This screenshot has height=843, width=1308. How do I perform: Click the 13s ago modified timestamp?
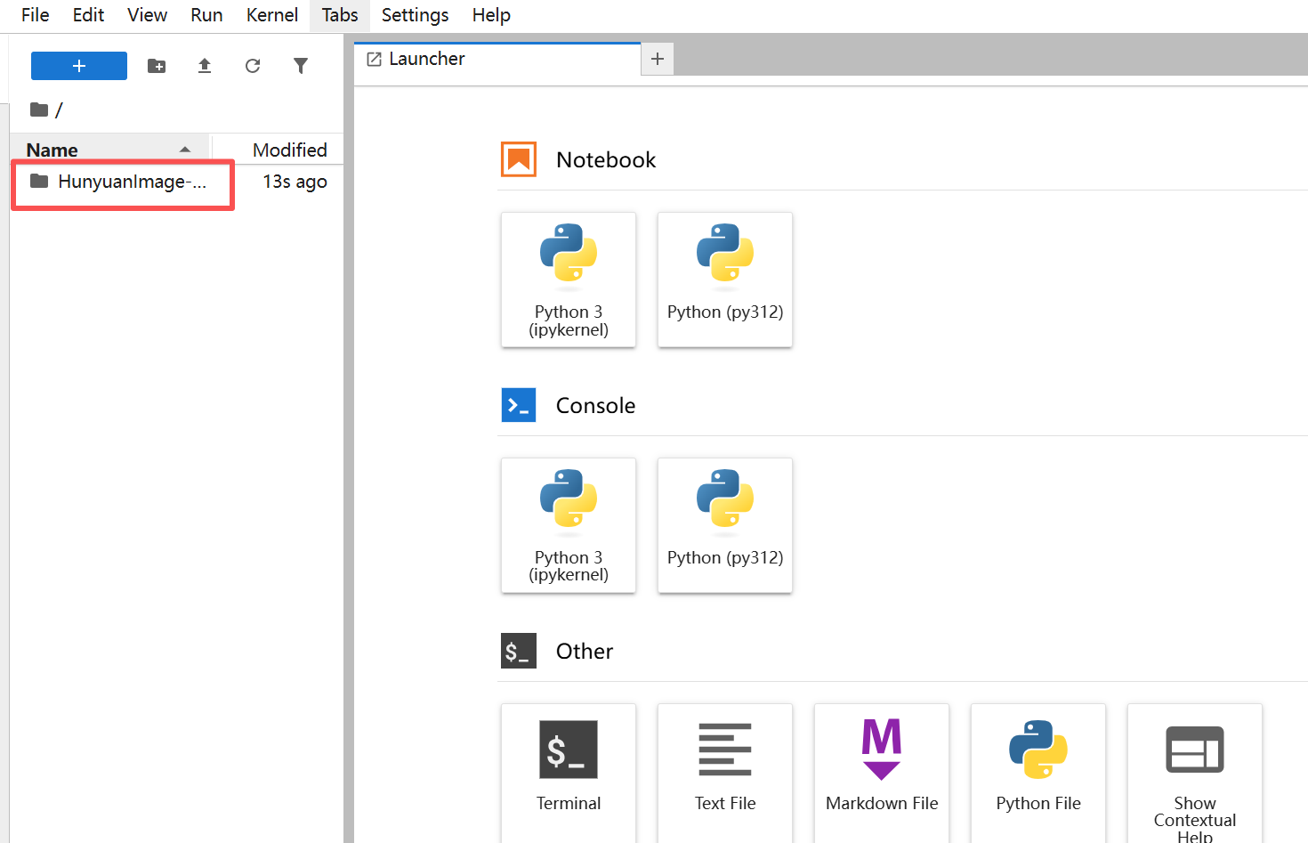(295, 182)
